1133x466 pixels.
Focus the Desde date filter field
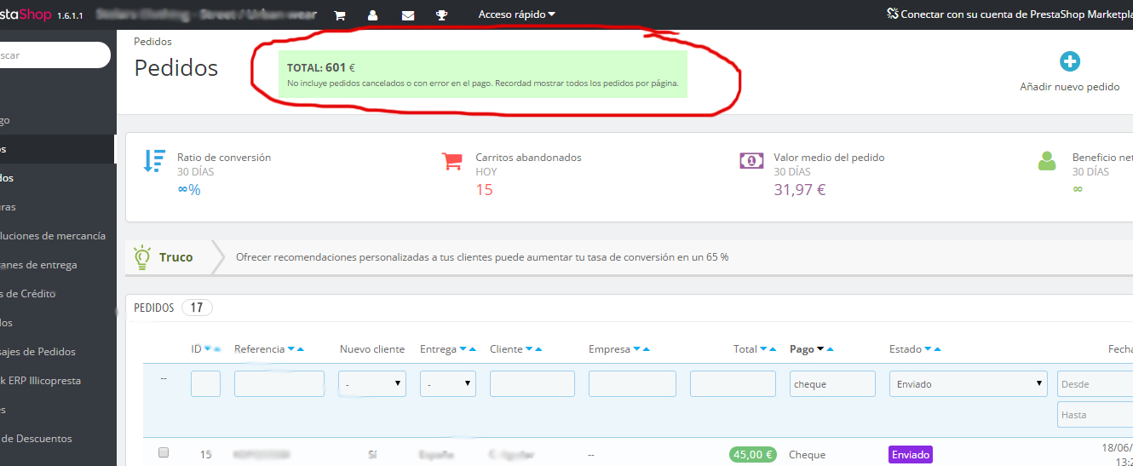pos(1096,384)
